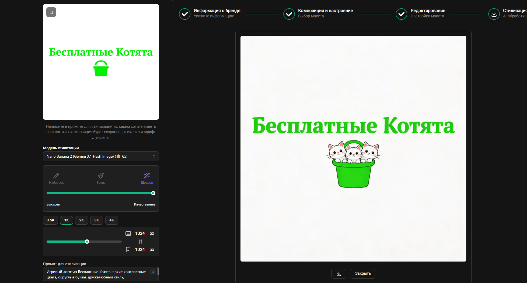
Task: Choose 4K resolution
Action: coord(112,220)
